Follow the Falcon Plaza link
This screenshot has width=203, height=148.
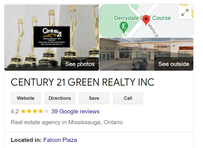tap(60, 140)
